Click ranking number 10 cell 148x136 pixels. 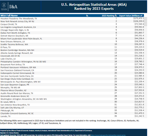[116, 44]
